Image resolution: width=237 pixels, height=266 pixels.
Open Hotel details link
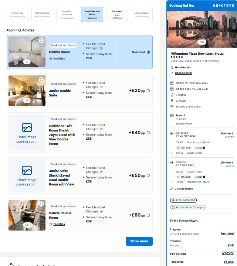[x=183, y=68]
